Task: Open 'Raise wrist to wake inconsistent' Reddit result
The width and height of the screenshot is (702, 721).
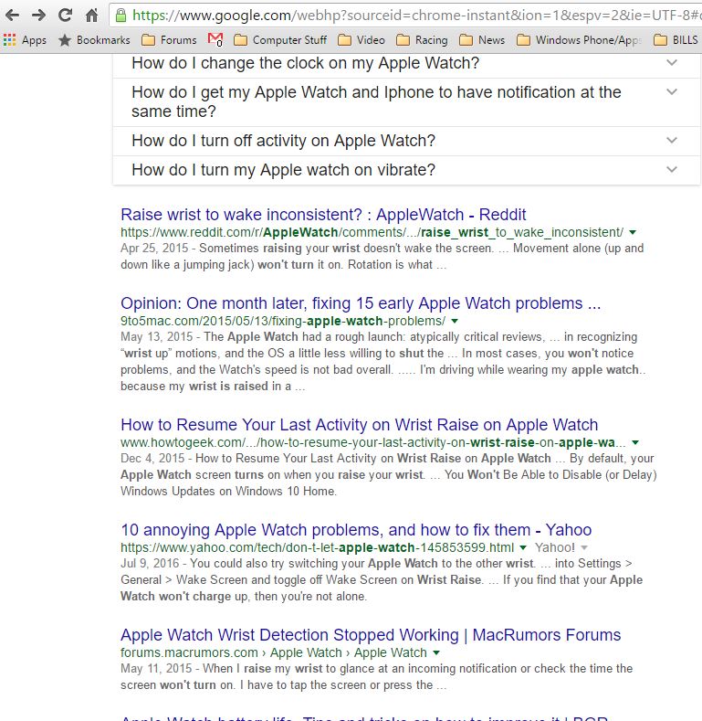Action: 323,215
